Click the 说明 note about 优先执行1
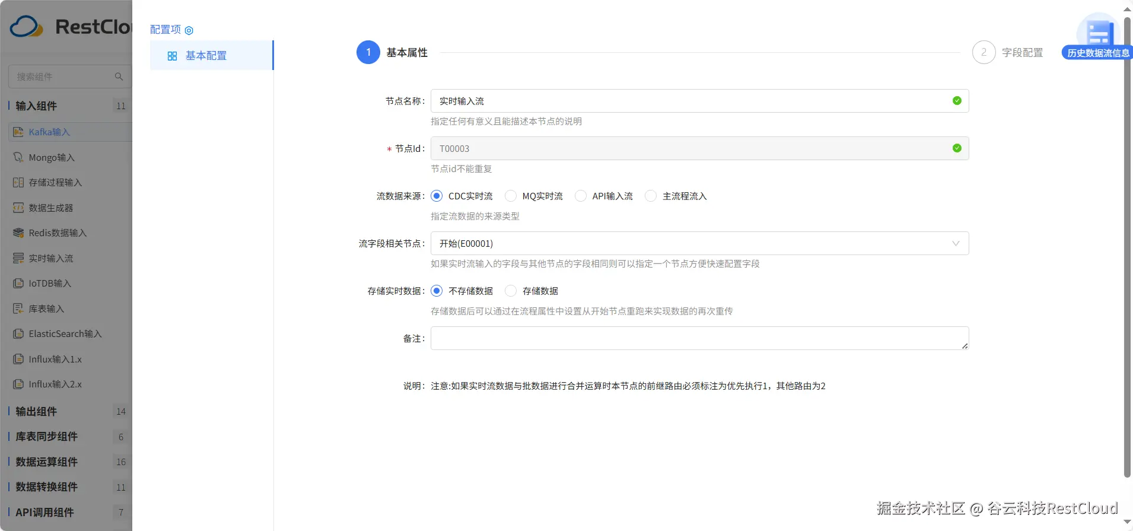 pyautogui.click(x=628, y=386)
